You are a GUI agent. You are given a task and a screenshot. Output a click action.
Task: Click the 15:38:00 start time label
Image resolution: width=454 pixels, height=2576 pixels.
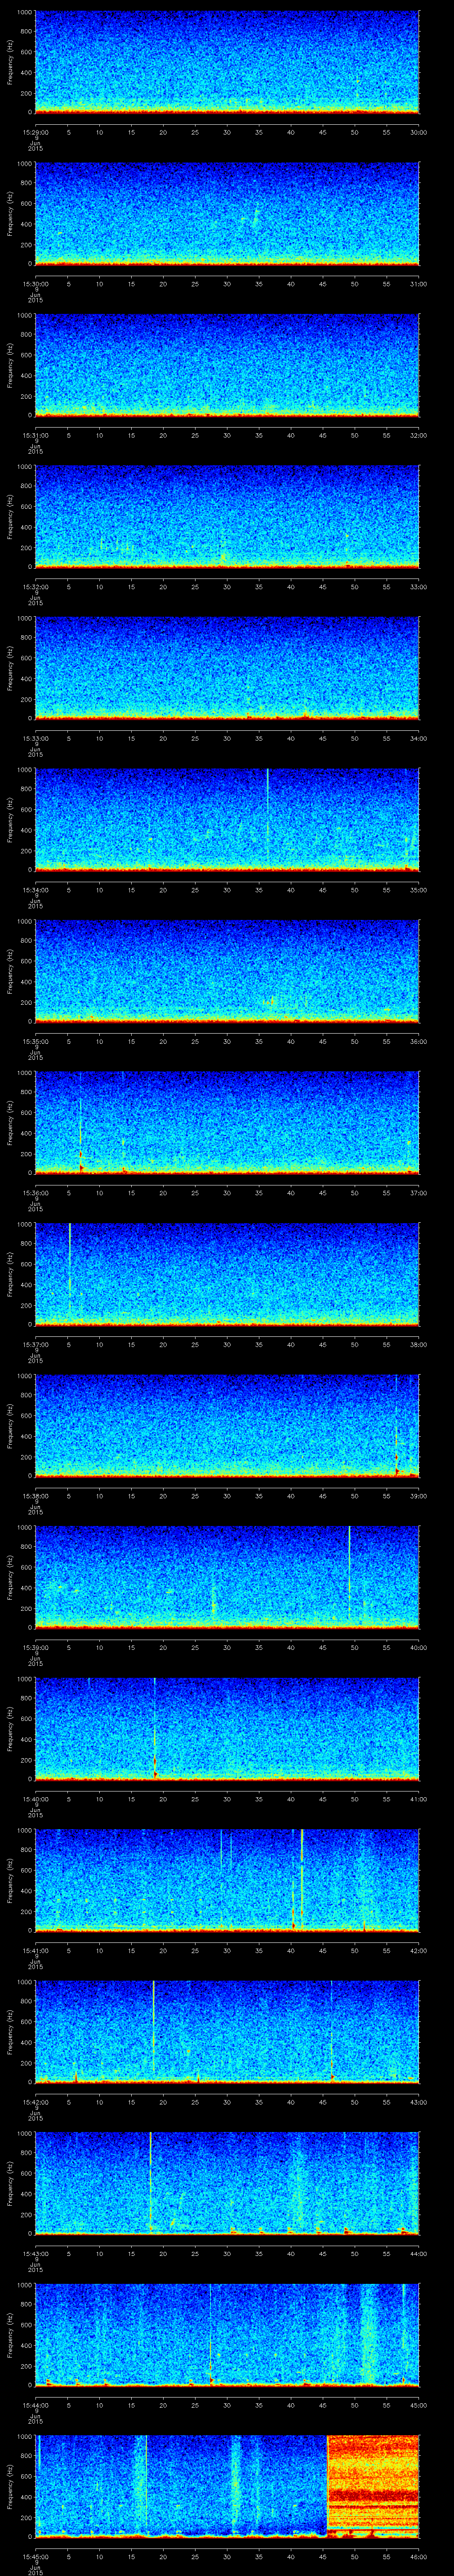(x=35, y=1496)
